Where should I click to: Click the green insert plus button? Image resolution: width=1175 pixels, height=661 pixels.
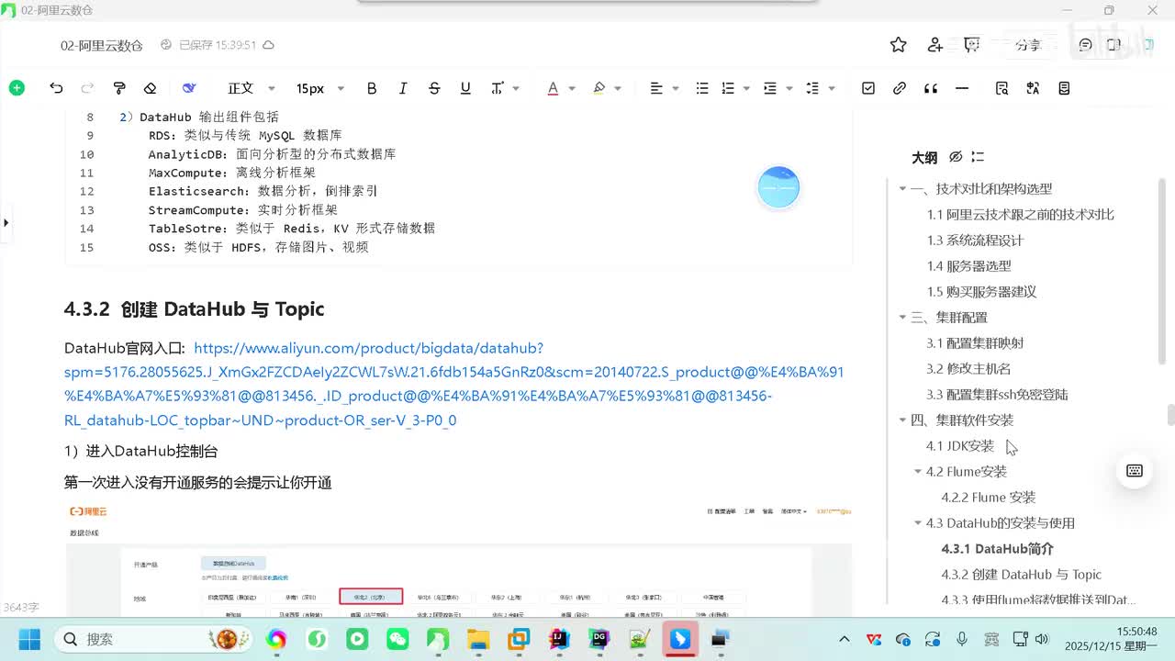tap(17, 88)
